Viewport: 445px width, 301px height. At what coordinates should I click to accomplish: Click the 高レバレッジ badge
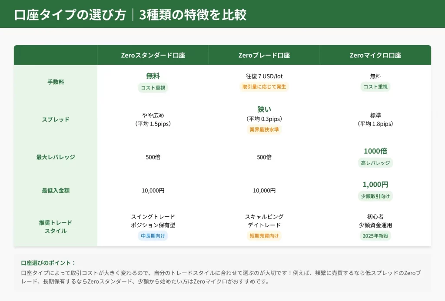375,163
